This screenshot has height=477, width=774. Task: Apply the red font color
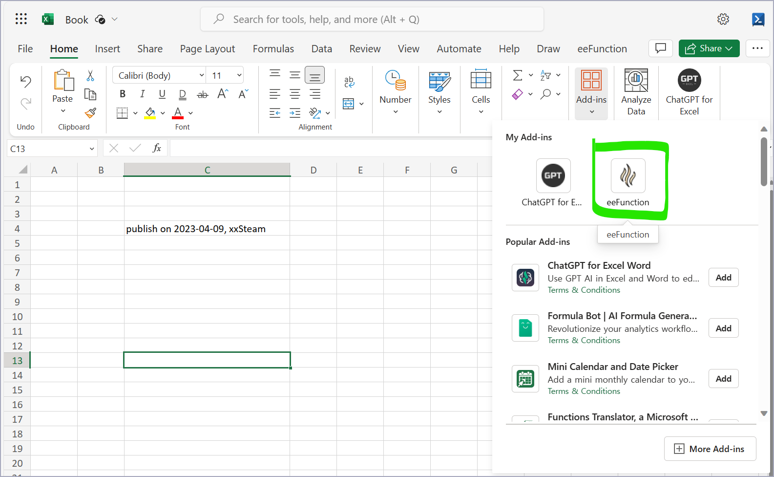178,113
